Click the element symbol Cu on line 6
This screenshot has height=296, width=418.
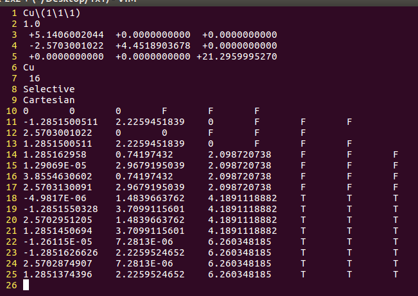28,67
